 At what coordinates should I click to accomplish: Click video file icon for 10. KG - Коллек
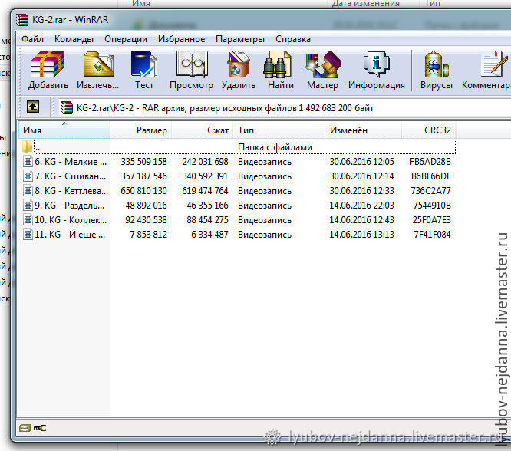[28, 220]
